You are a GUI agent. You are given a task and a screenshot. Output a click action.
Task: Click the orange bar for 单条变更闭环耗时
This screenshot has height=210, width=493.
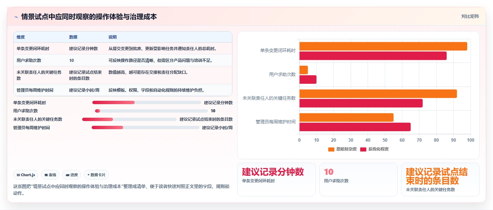pos(383,46)
